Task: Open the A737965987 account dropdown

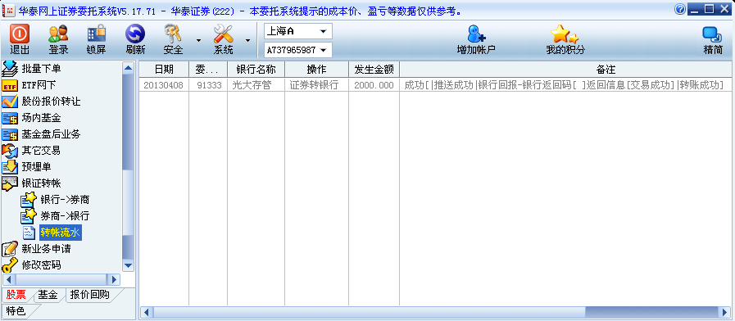Action: click(298, 50)
